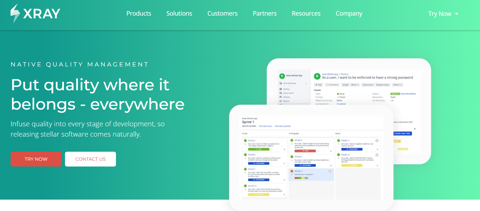Click the 'Create new Test' button in the screenshot

tap(402, 133)
